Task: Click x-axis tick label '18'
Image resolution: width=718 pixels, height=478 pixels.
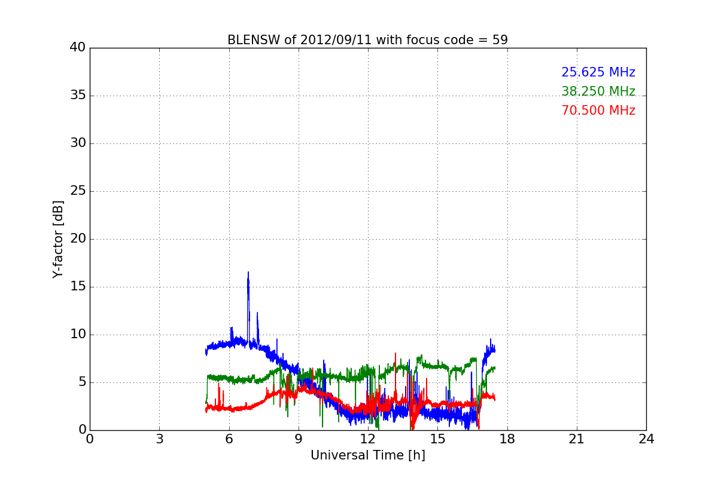Action: coord(507,439)
